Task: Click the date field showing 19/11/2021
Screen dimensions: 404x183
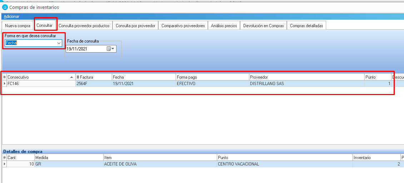Action: click(x=86, y=49)
